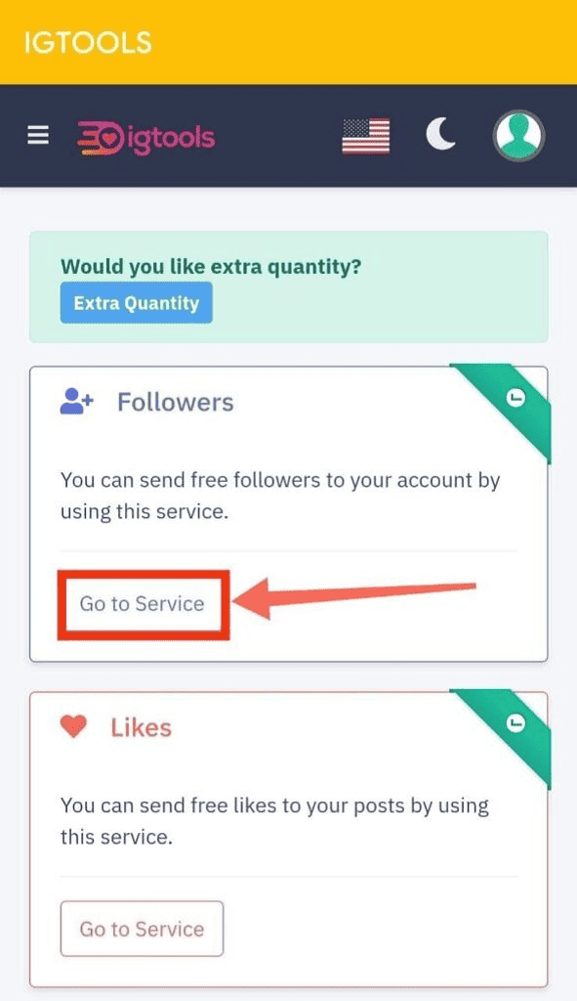The width and height of the screenshot is (577, 1001).
Task: Click the free followers description text
Action: [280, 496]
